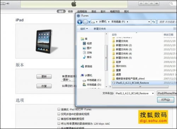Switch to the 照片 tab
Viewport: 177px width, 129px height.
(x=126, y=11)
